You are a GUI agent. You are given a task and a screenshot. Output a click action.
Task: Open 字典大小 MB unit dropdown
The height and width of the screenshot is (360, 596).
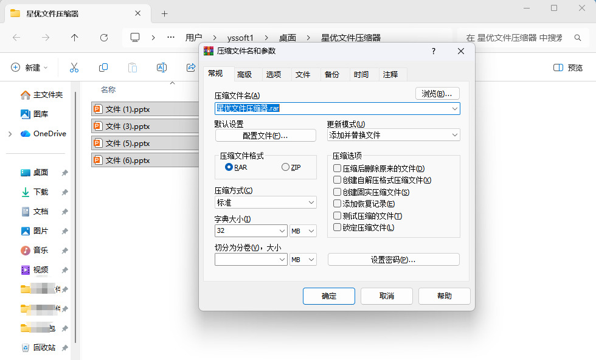(303, 230)
